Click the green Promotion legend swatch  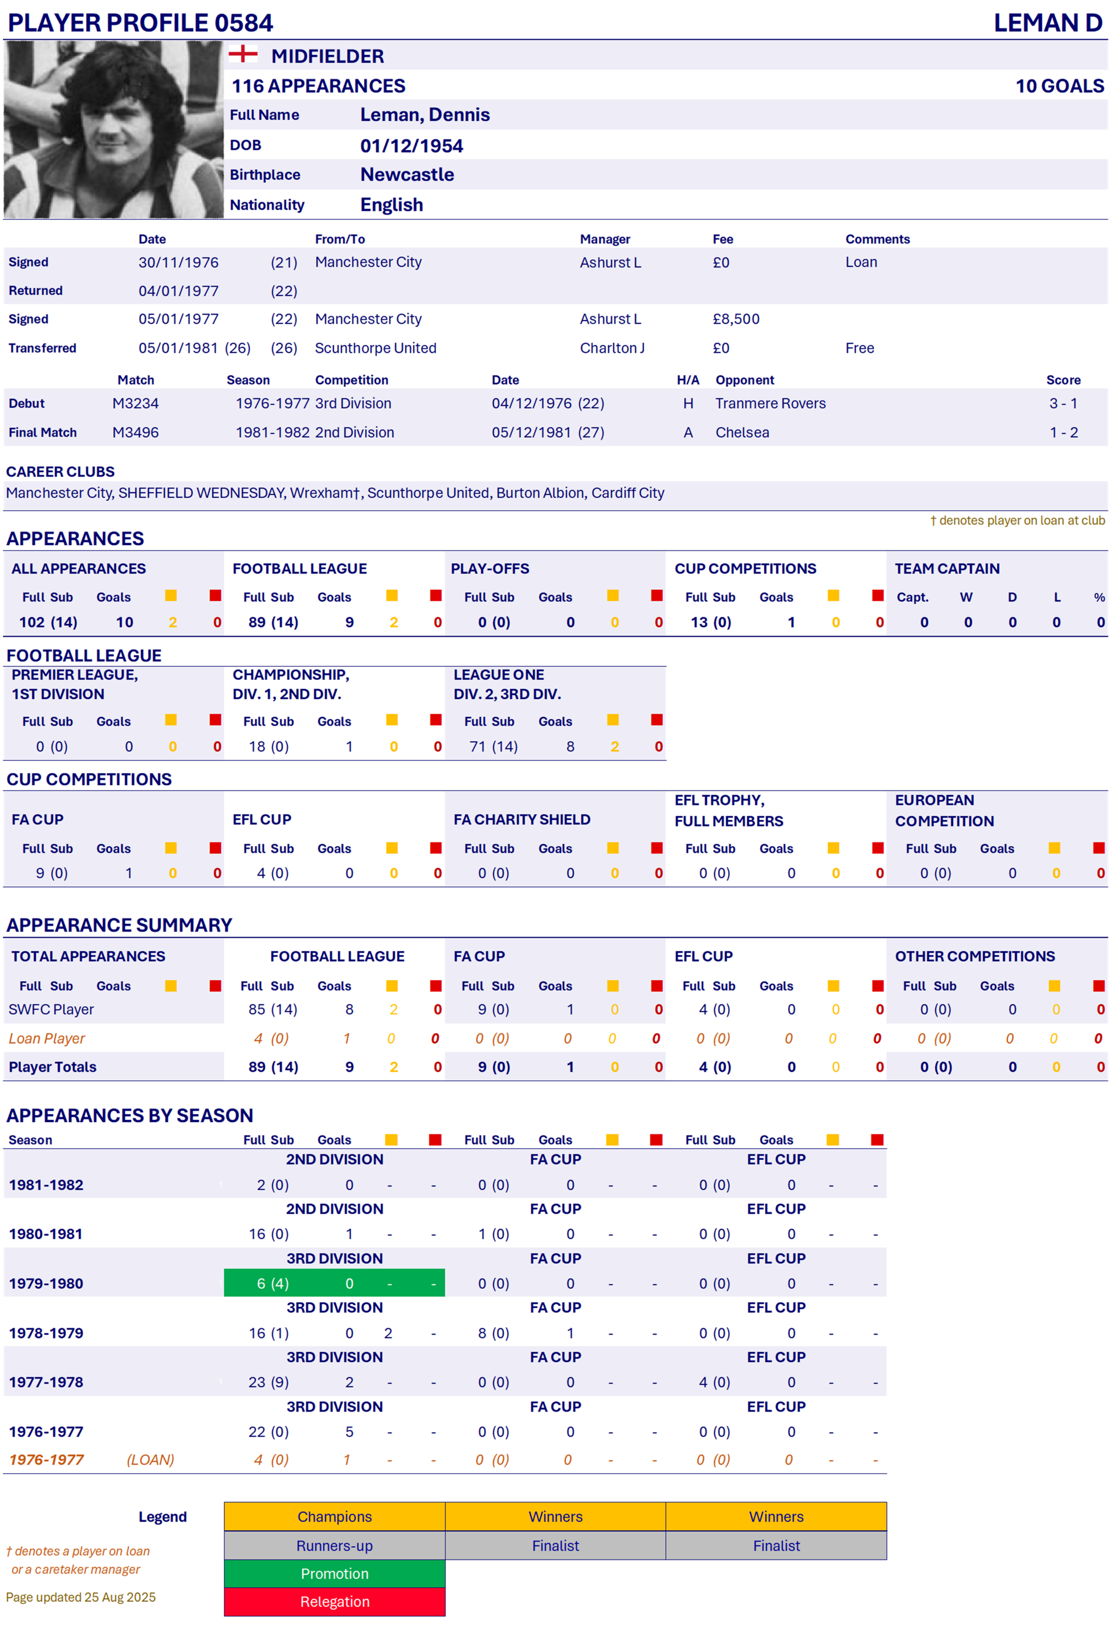point(335,1573)
